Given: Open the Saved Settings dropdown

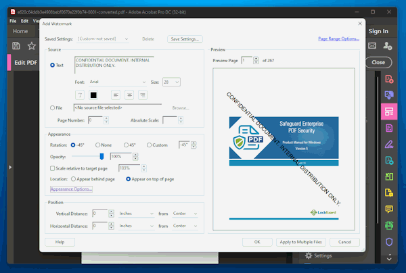Looking at the screenshot, I should click(x=103, y=39).
